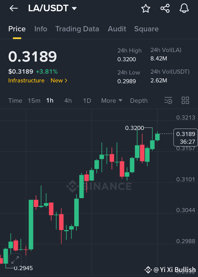198x277 pixels.
Task: Switch to the Trading Data tab
Action: [77, 29]
